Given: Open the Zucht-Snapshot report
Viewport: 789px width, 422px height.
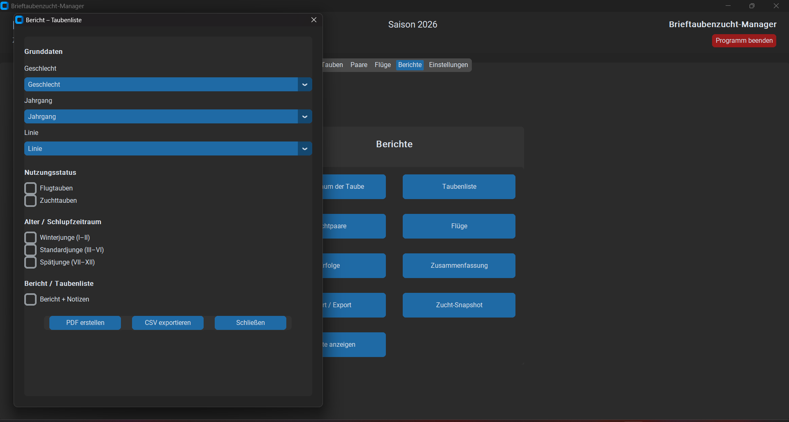Looking at the screenshot, I should click(x=459, y=305).
